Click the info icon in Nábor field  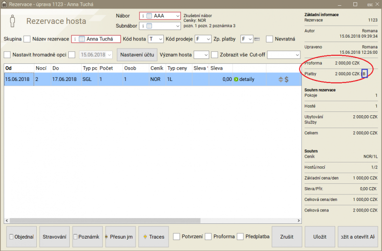pos(143,16)
